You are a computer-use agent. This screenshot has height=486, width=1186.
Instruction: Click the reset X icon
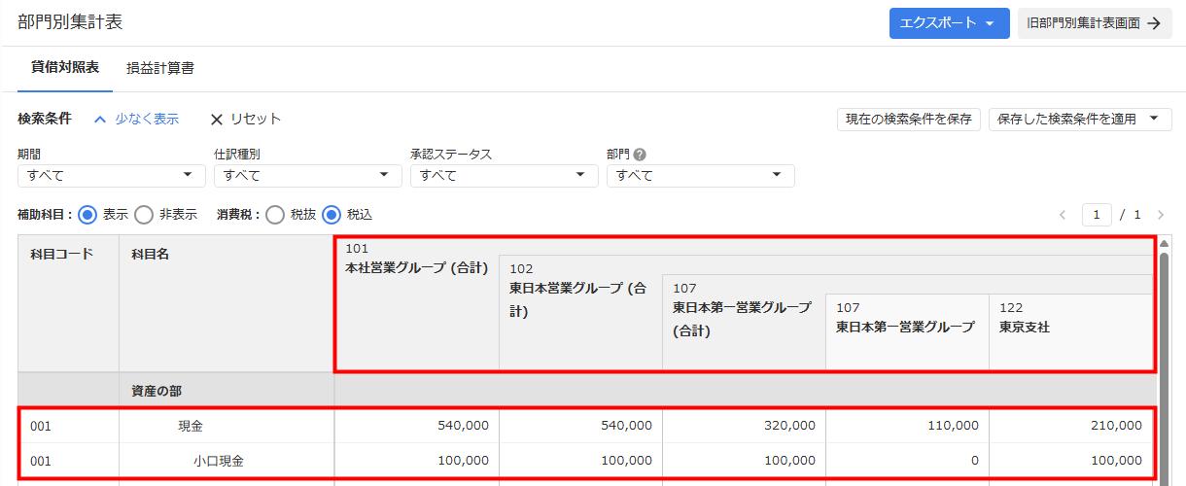pos(216,120)
